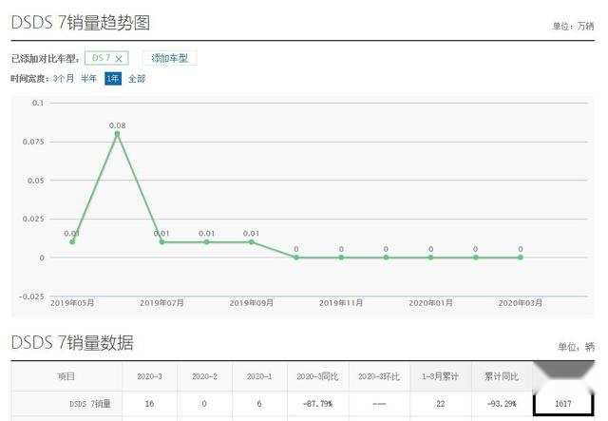Click the DSDS 7销量趋势图 heading
The height and width of the screenshot is (421, 608).
80,23
